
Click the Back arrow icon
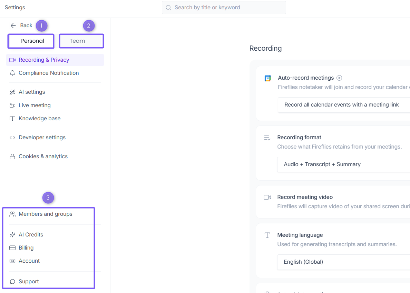coord(13,26)
